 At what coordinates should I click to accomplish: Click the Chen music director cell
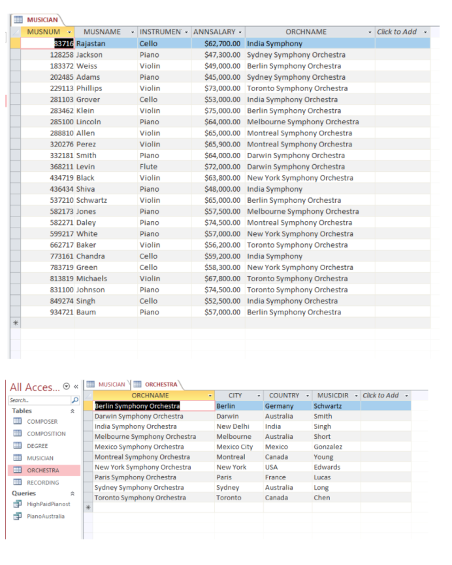click(x=336, y=498)
